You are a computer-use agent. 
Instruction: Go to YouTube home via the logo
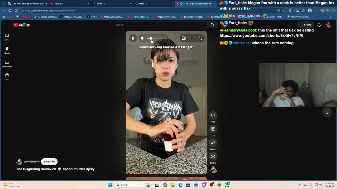click(x=22, y=25)
